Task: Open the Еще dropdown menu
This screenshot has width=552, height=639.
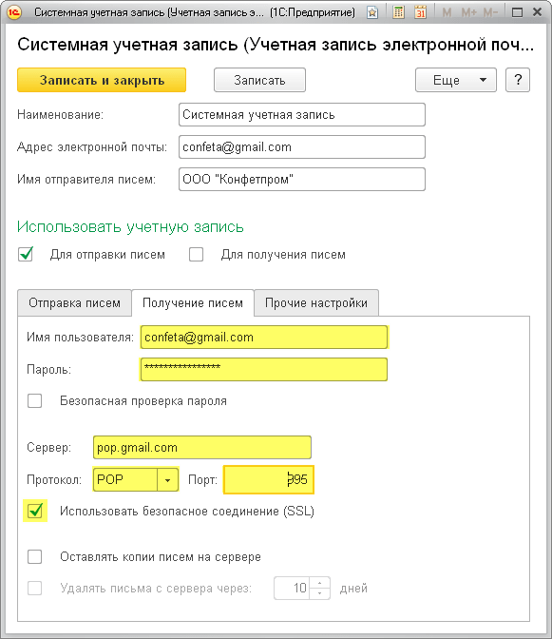Action: point(456,80)
